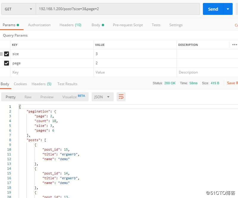Screen dimensions: 238x198
Task: Open the Test Results tab
Action: [68, 84]
